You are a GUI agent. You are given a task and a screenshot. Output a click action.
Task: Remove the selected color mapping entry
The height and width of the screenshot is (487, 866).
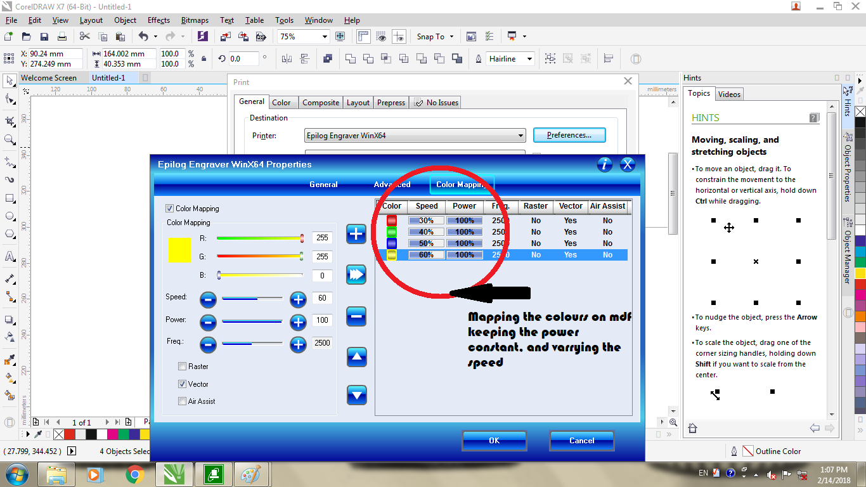coord(357,316)
